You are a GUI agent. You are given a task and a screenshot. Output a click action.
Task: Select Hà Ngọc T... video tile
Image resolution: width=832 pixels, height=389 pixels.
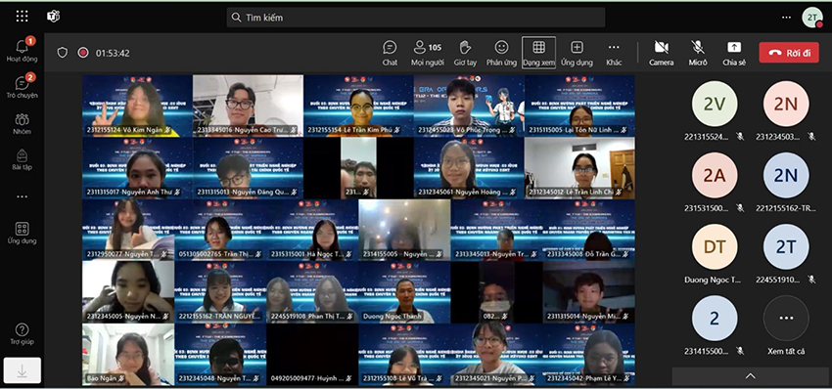click(312, 230)
